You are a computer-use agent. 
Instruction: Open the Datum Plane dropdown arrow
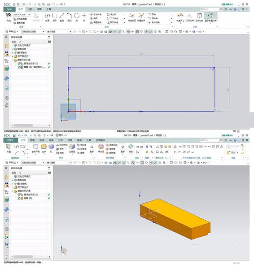pyautogui.click(x=36, y=155)
